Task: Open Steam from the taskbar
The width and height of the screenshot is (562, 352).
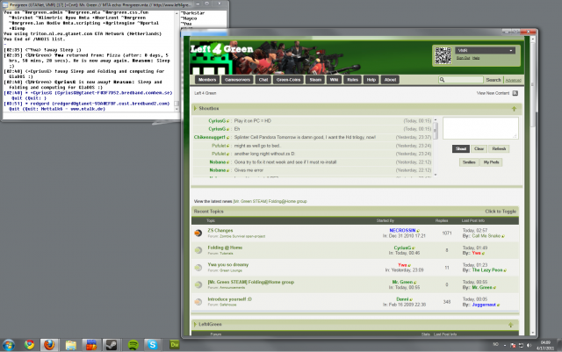Action: pos(112,345)
